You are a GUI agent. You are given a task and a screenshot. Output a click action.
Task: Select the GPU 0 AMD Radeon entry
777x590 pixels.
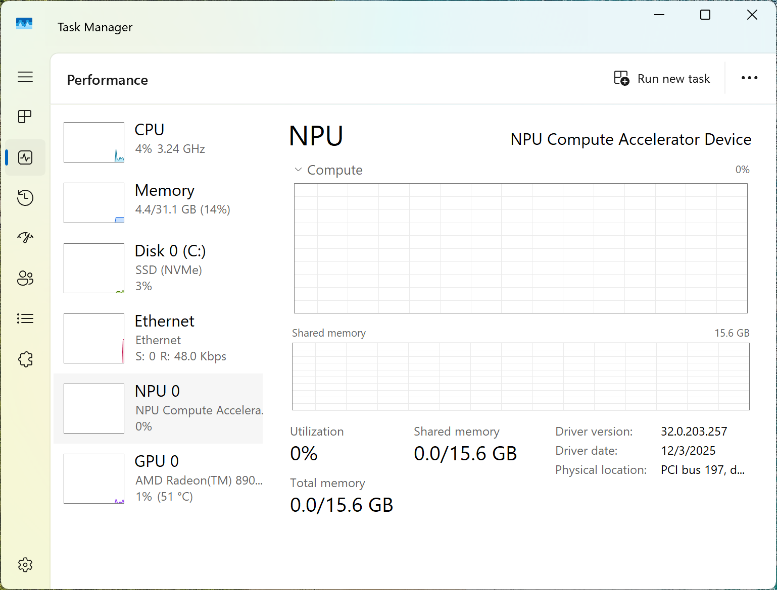(162, 478)
